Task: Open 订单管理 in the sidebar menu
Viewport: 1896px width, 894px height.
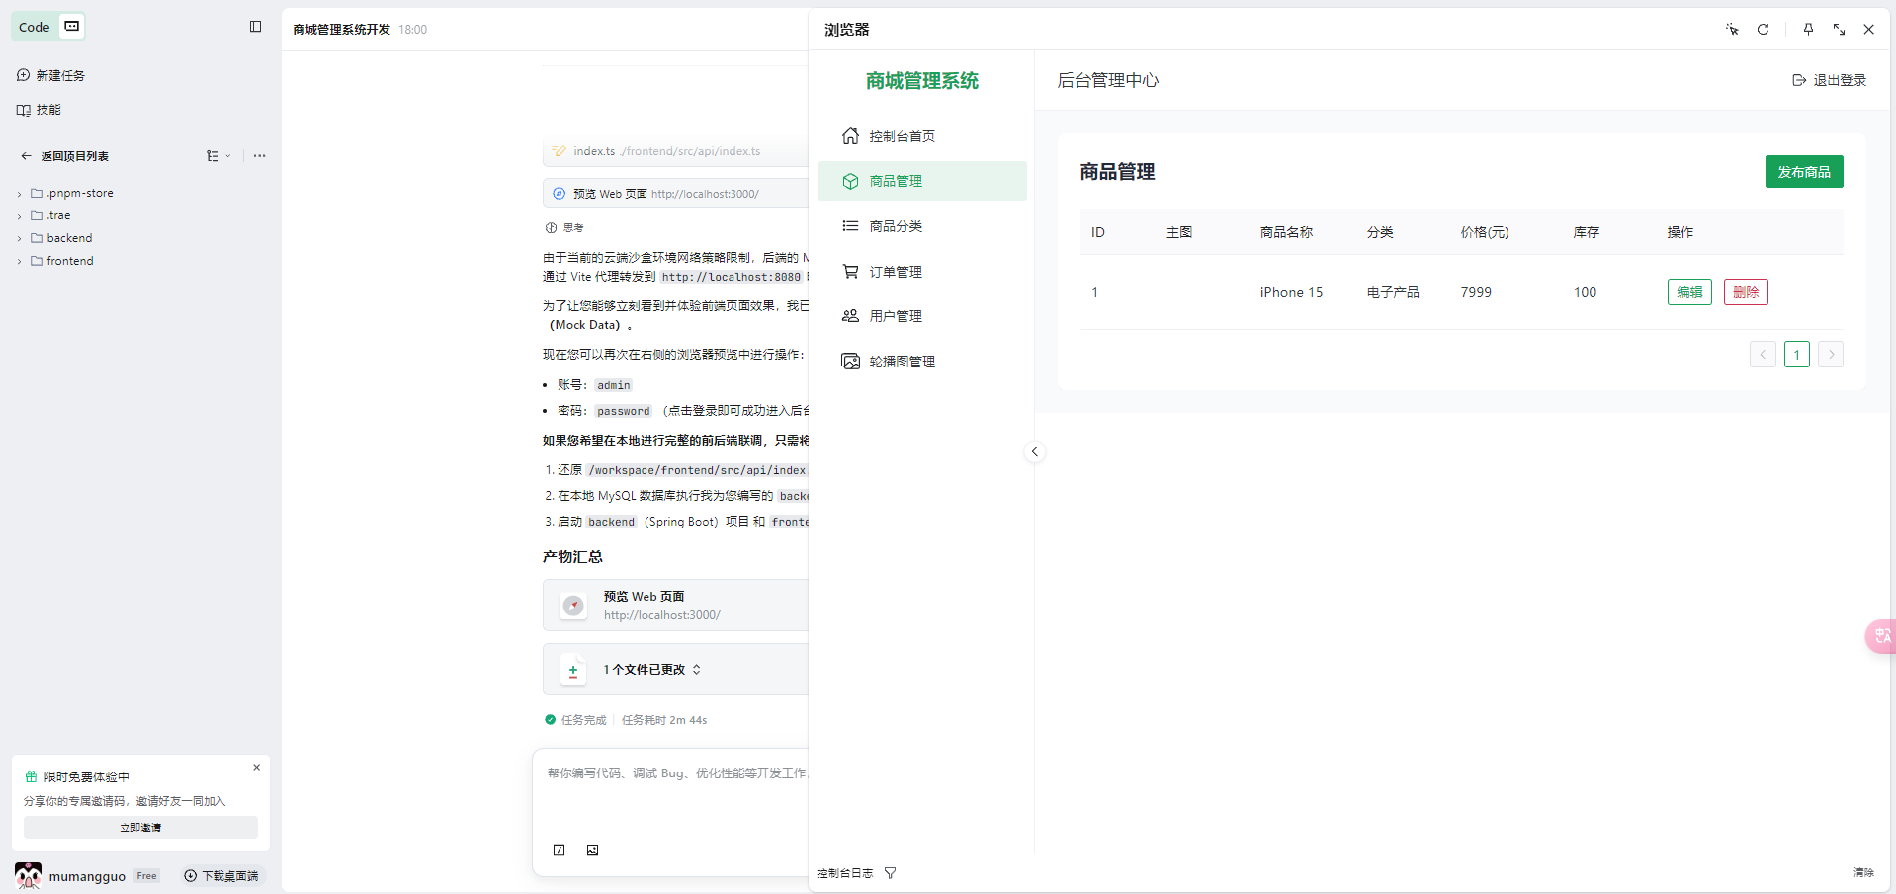Action: 895,272
